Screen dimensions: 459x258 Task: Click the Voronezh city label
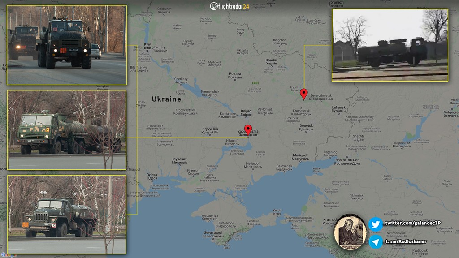336,4
